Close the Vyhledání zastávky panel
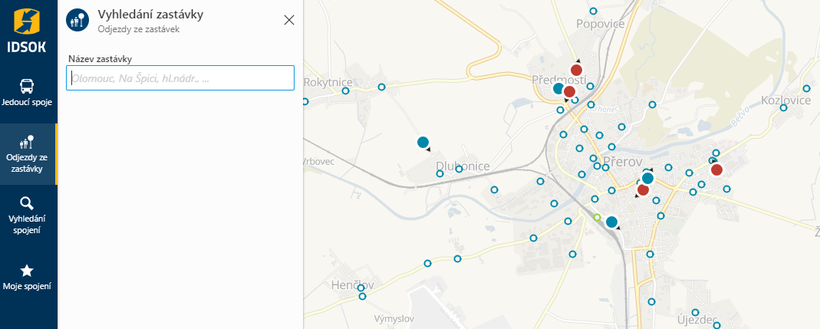Image resolution: width=820 pixels, height=329 pixels. (x=289, y=20)
